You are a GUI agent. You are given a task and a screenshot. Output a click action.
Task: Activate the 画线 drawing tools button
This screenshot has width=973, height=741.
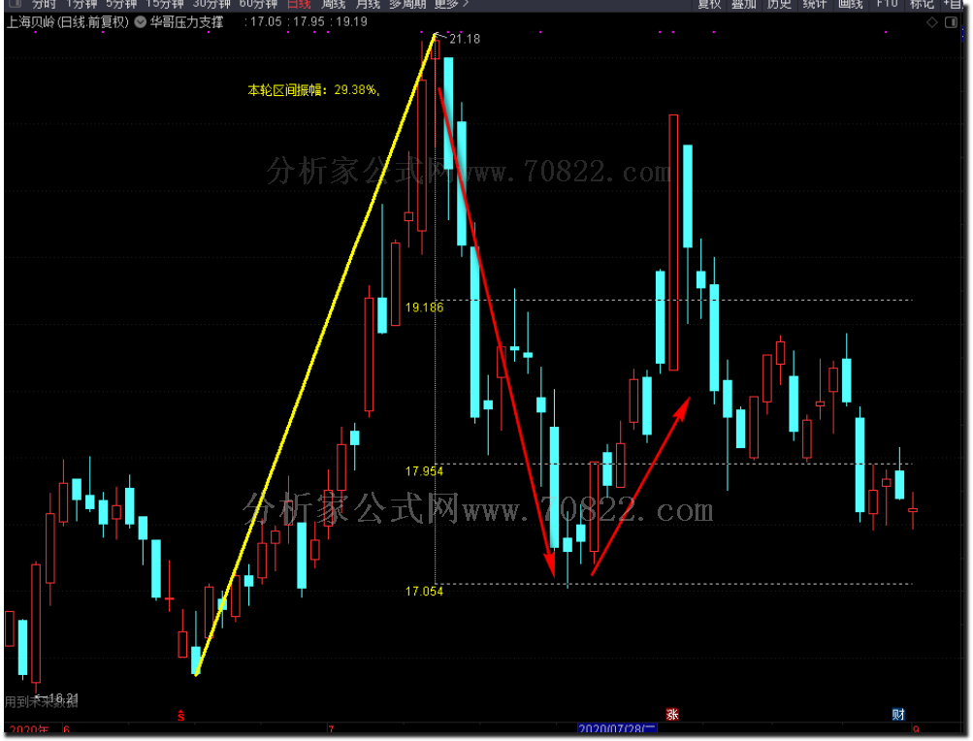tap(850, 4)
